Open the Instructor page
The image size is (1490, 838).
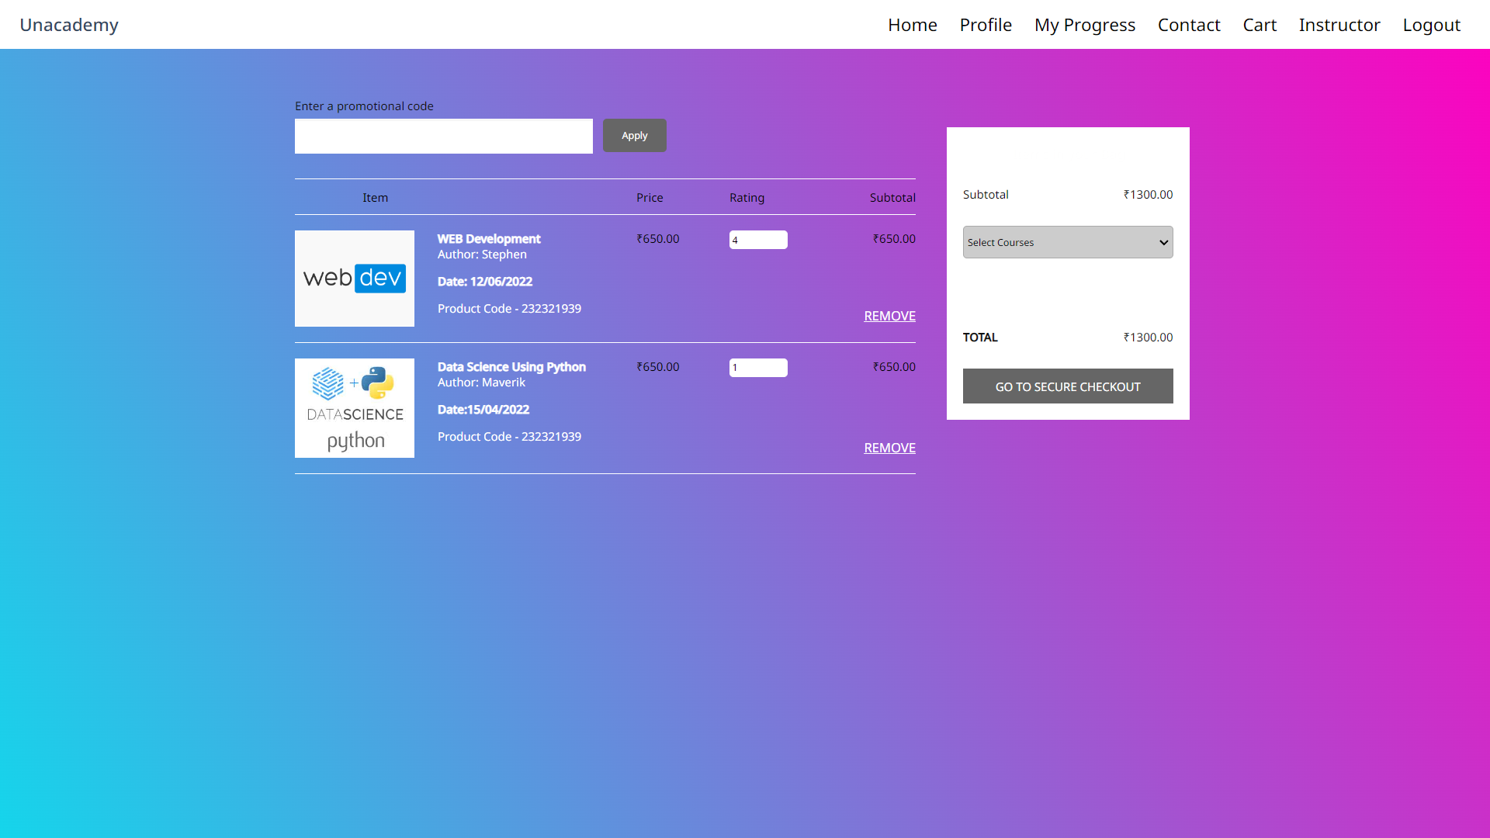pos(1339,24)
